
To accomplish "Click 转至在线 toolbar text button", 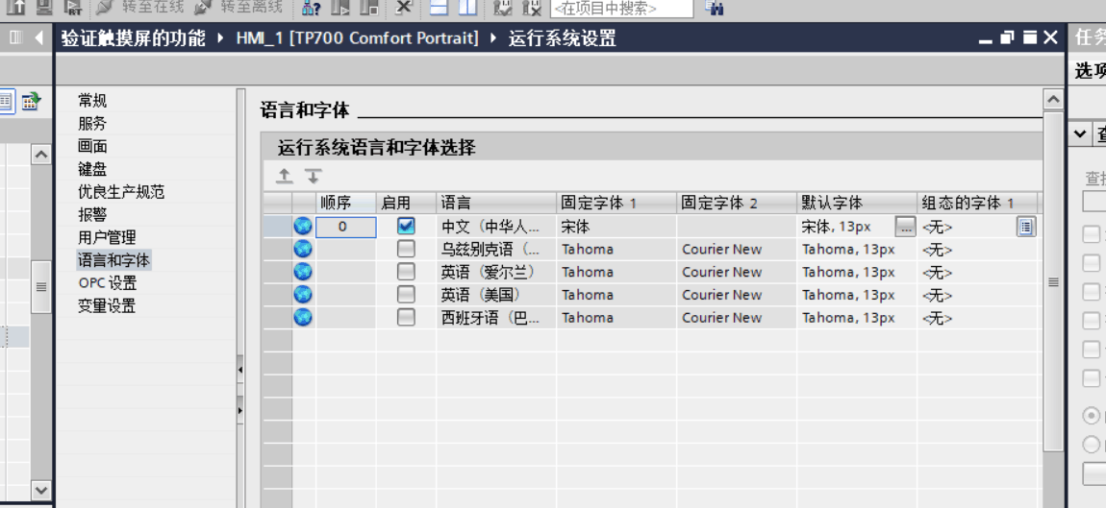I will click(x=152, y=7).
